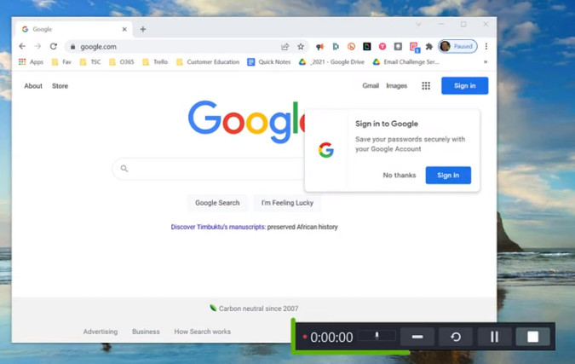Click the Advertising footer link

(x=101, y=332)
